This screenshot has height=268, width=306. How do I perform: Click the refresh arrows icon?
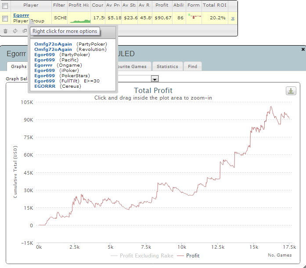click(15, 31)
